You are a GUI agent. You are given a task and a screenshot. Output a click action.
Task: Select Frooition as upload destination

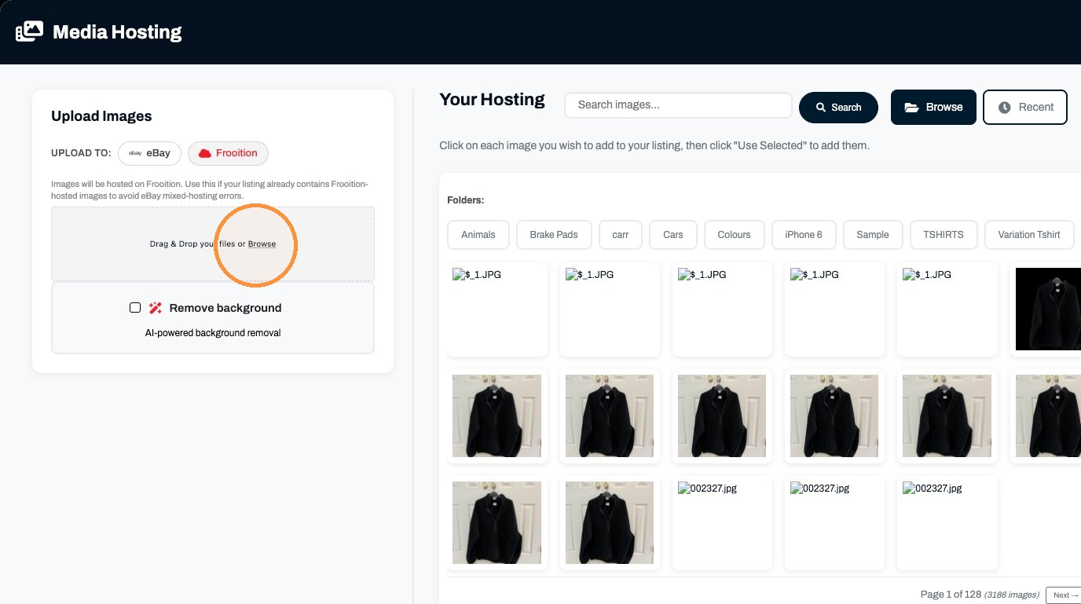tap(228, 153)
